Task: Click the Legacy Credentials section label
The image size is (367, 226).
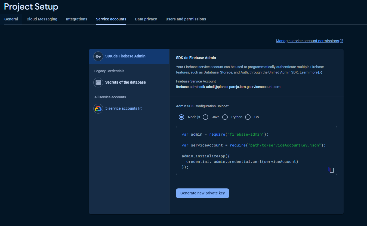Action: (x=109, y=71)
